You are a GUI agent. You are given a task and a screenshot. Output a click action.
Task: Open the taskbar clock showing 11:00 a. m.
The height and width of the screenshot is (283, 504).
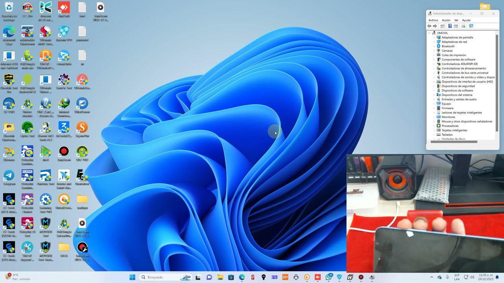(x=486, y=277)
